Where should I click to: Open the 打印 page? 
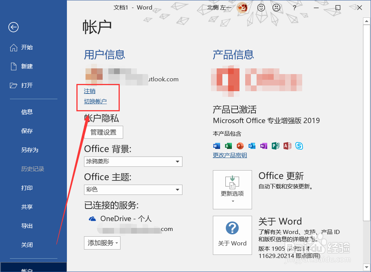pyautogui.click(x=27, y=188)
